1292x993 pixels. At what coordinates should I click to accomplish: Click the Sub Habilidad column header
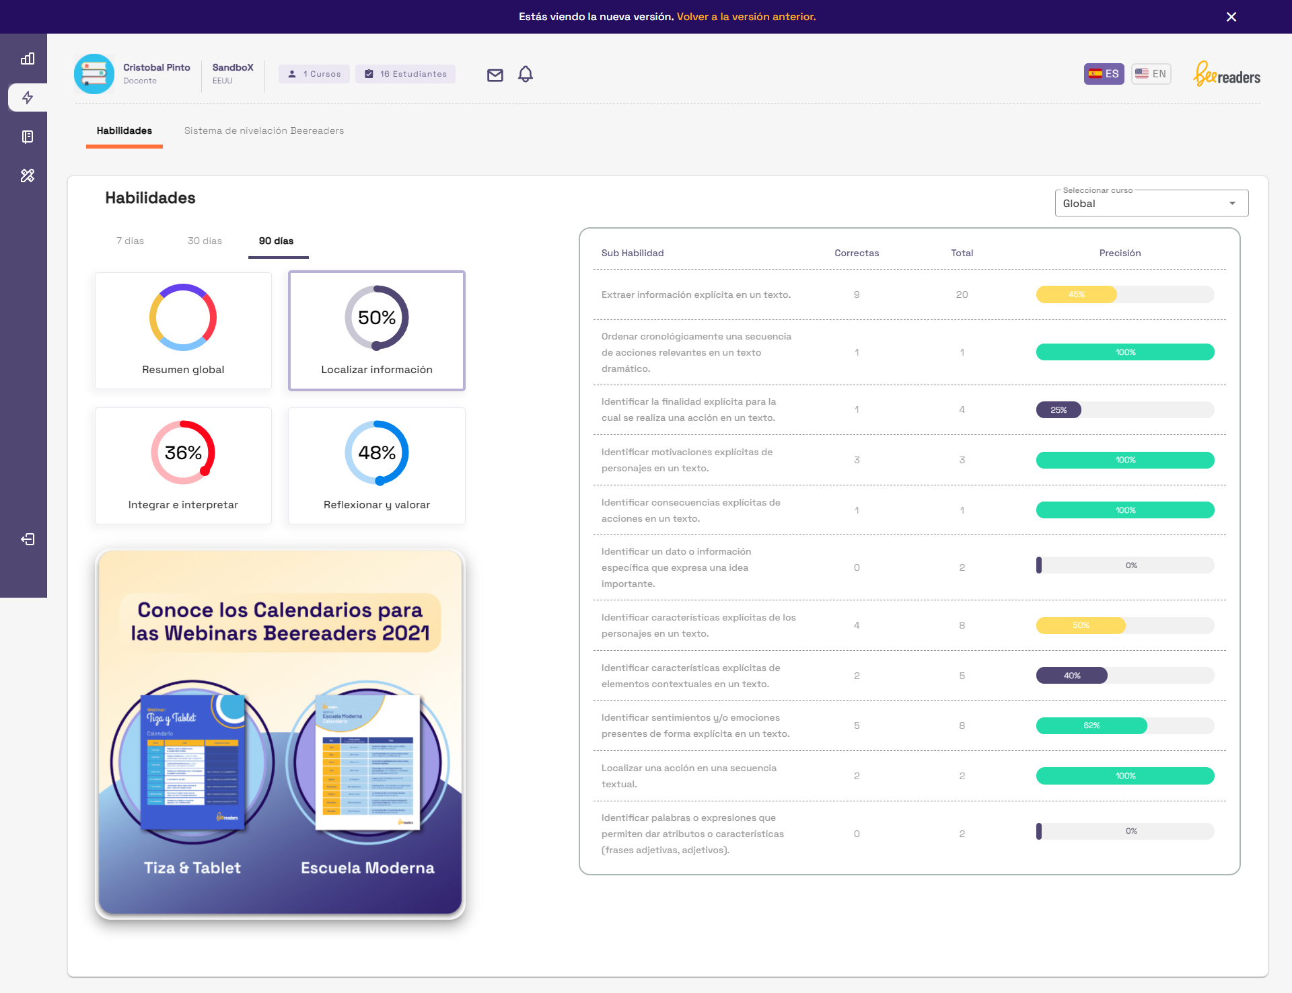coord(633,253)
